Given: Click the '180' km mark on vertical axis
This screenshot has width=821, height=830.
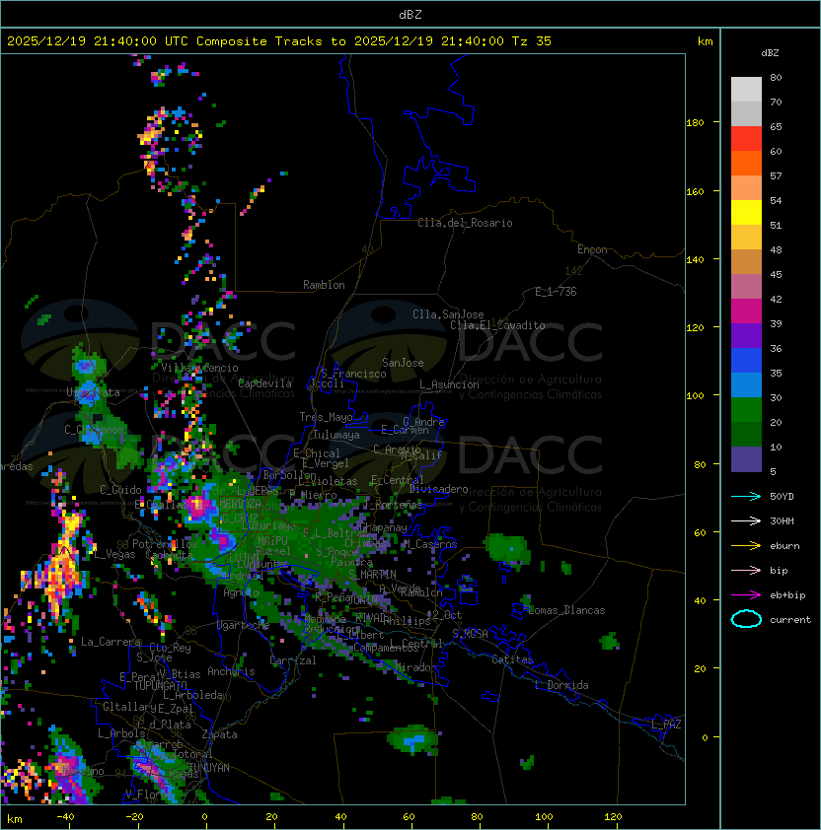Looking at the screenshot, I should (x=695, y=123).
